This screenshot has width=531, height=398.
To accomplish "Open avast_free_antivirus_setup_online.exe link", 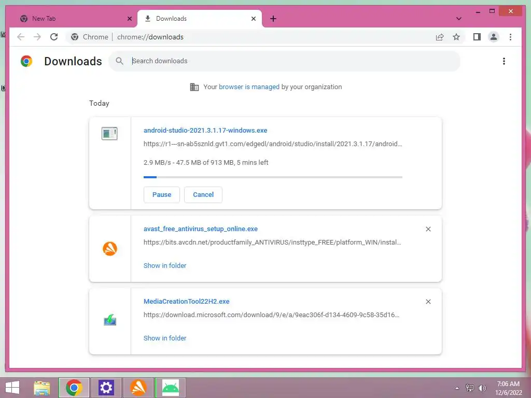I will [x=201, y=229].
